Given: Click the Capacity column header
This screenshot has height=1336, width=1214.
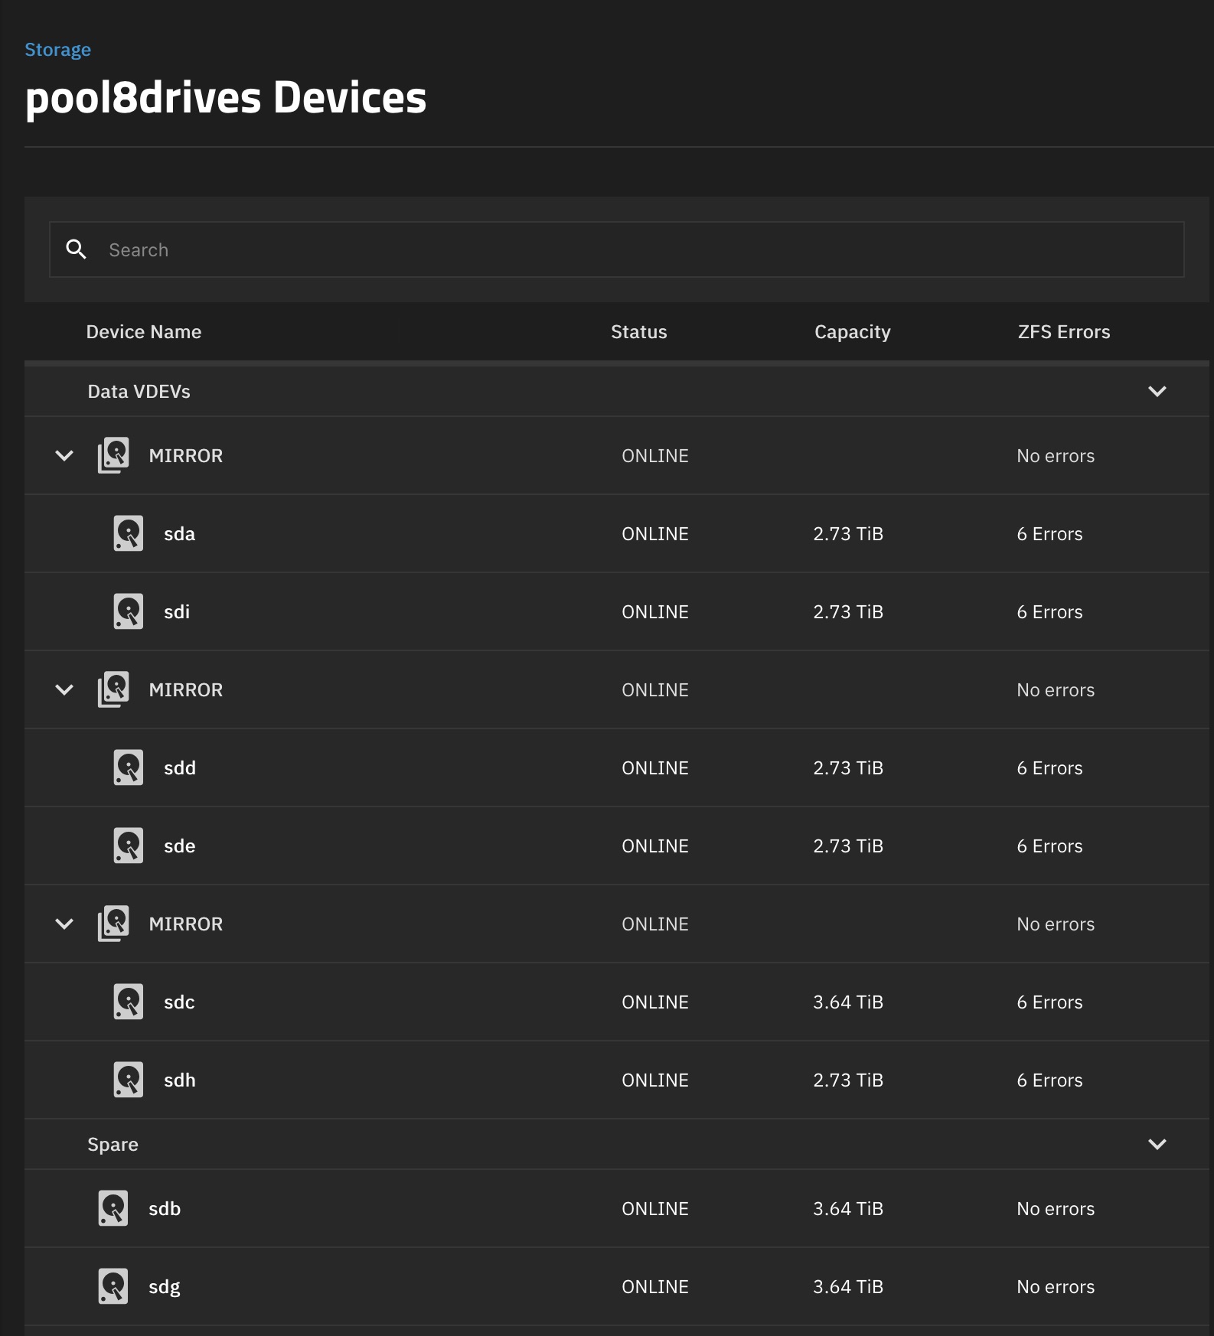Looking at the screenshot, I should click(x=852, y=332).
